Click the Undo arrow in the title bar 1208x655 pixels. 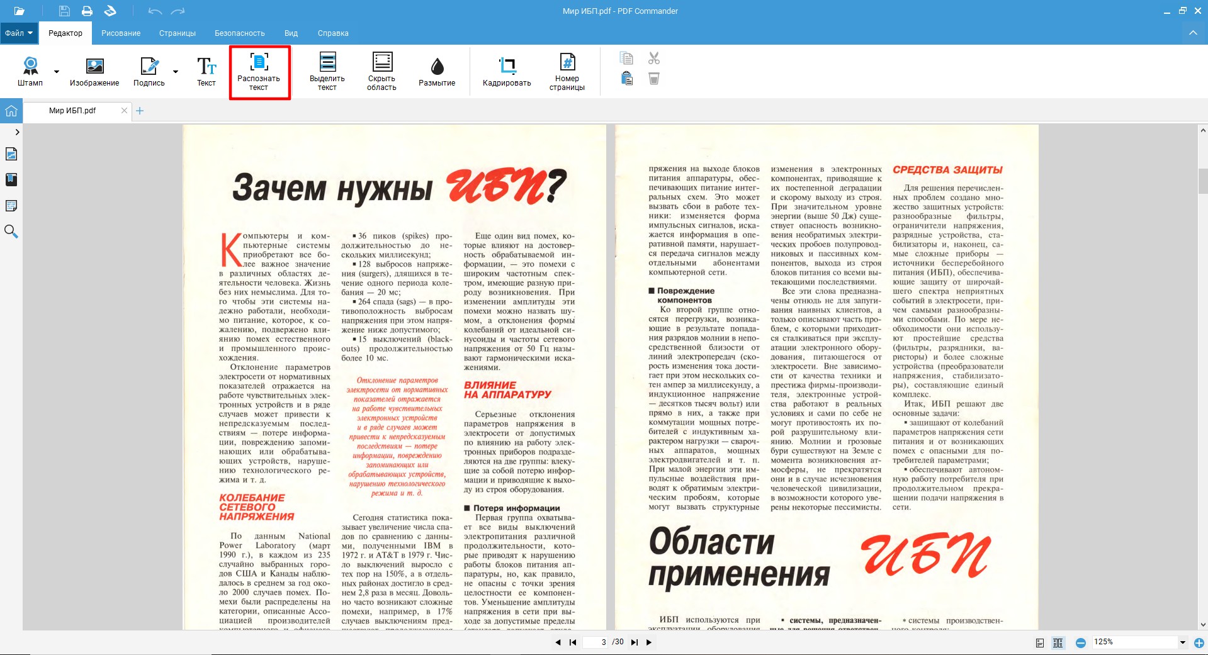coord(155,11)
